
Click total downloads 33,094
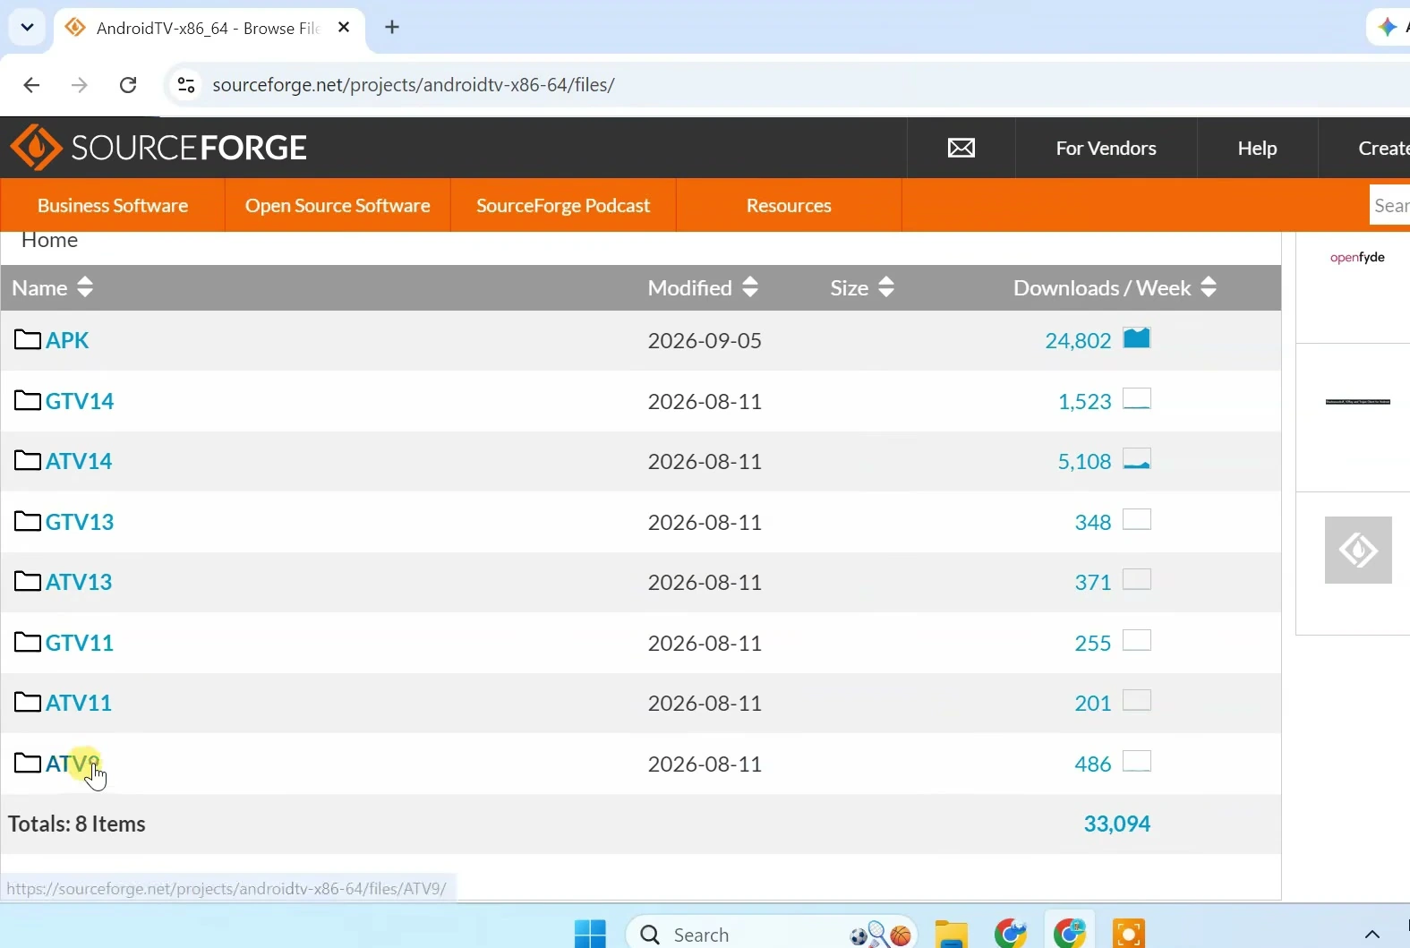click(1117, 824)
